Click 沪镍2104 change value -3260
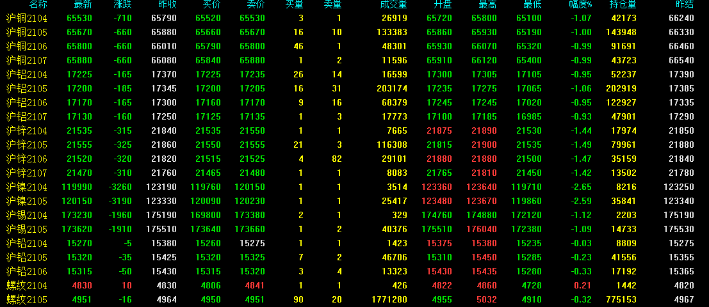Viewport: 709px width, 307px height. (120, 187)
